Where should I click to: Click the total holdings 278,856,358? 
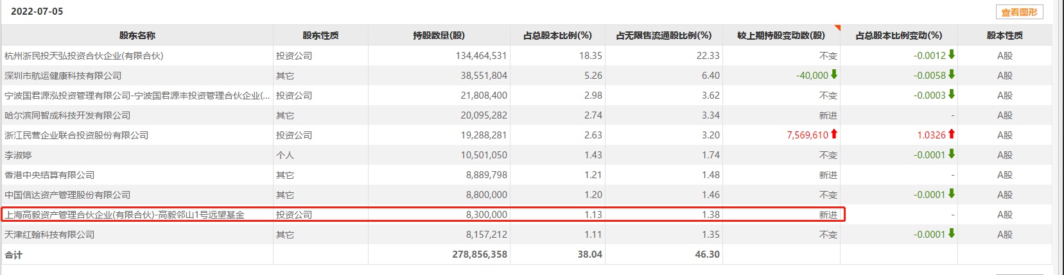(x=480, y=254)
